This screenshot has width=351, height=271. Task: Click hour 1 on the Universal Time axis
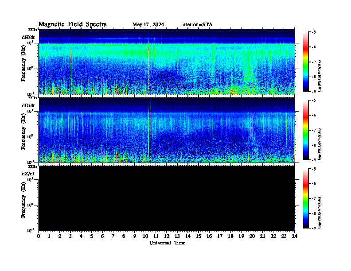point(49,236)
